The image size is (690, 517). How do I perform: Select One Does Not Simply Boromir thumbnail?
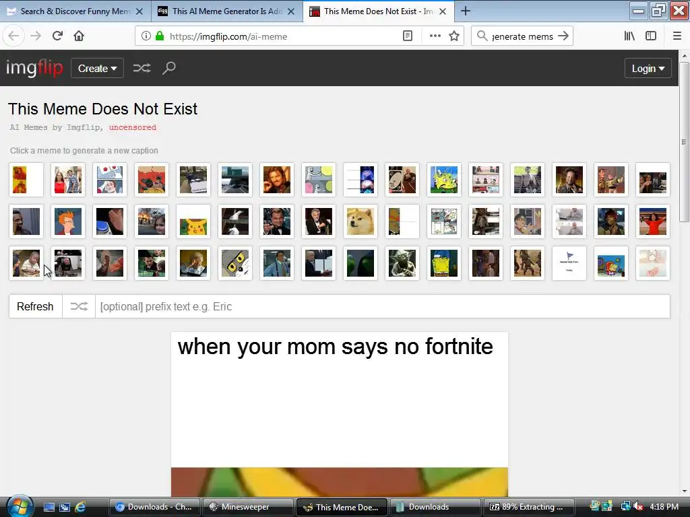point(277,180)
